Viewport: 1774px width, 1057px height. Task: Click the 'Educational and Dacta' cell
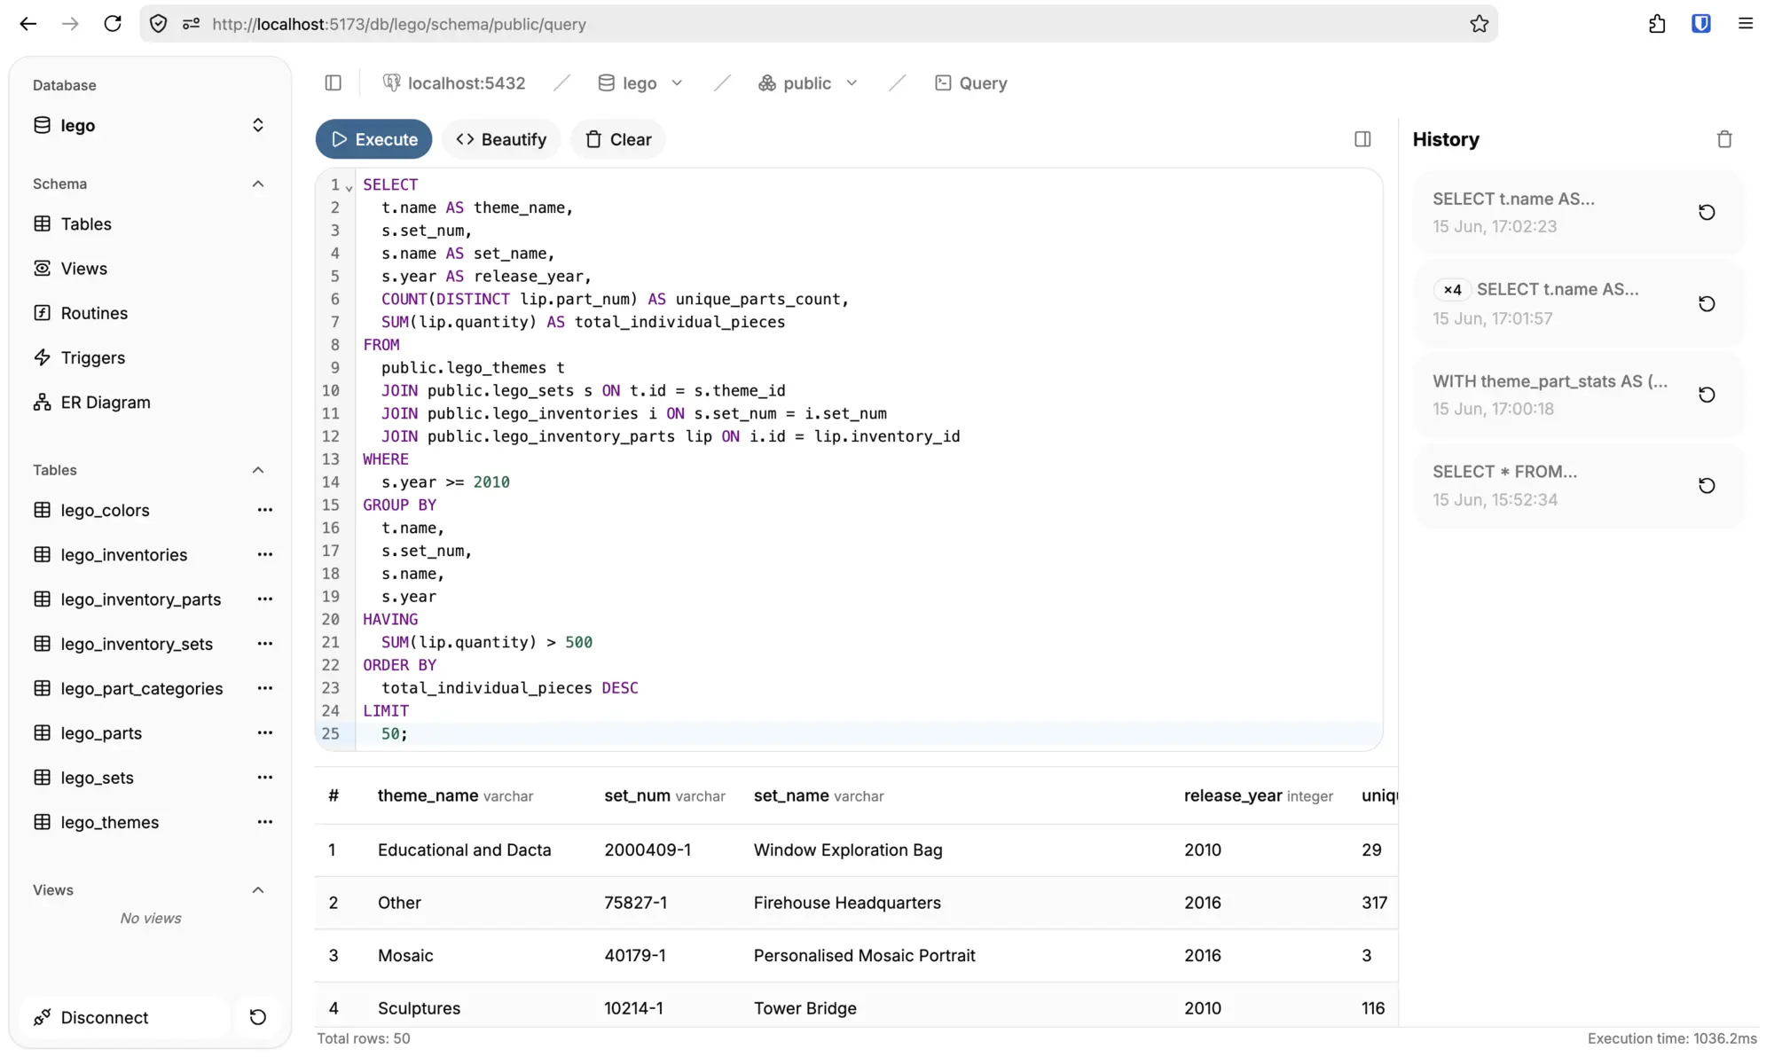pos(465,850)
